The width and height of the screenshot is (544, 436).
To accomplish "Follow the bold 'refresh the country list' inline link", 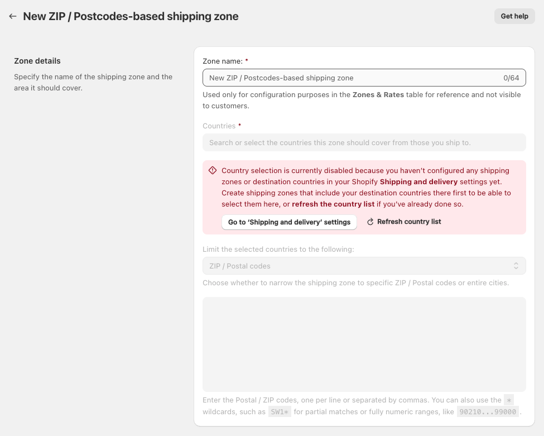I will [x=333, y=204].
